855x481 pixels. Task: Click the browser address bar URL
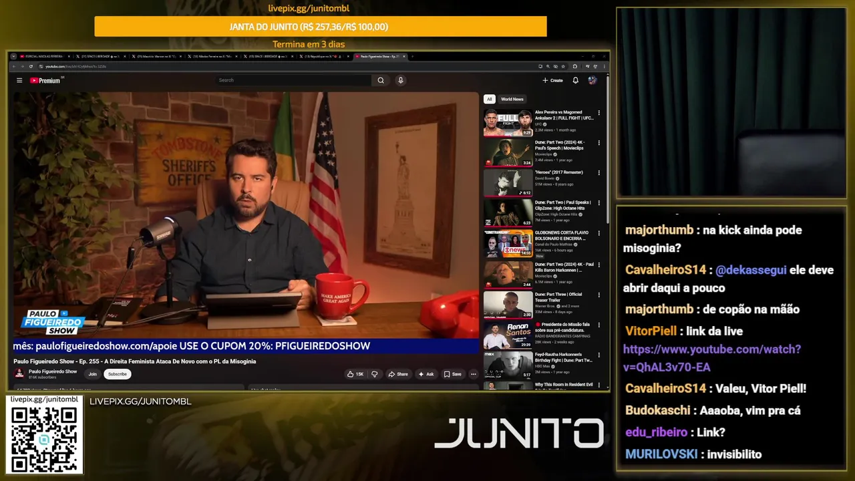coord(75,66)
